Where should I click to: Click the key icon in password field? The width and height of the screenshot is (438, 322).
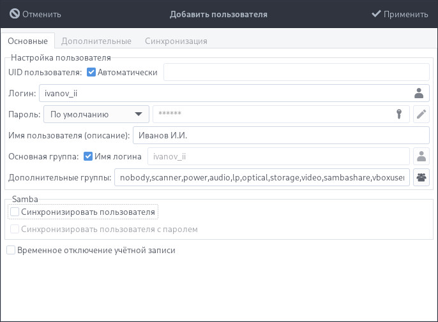(399, 114)
